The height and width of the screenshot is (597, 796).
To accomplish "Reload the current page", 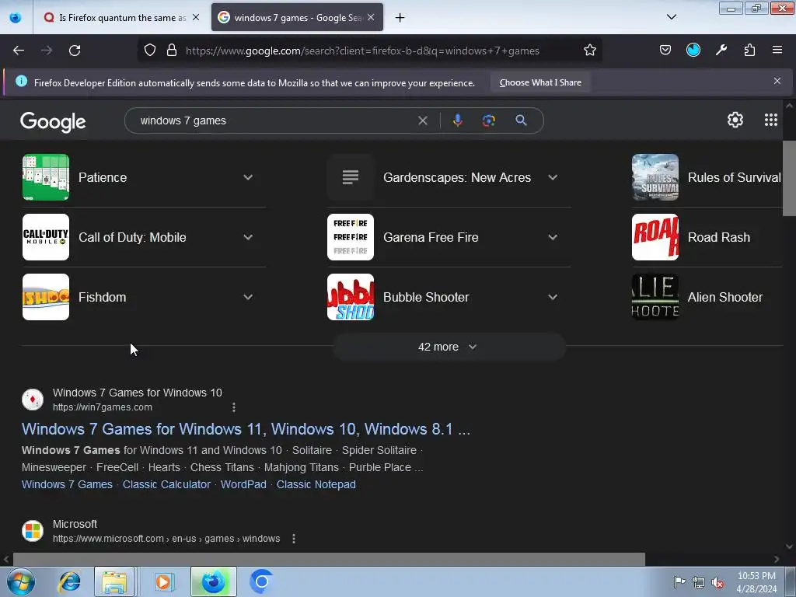I will (75, 51).
